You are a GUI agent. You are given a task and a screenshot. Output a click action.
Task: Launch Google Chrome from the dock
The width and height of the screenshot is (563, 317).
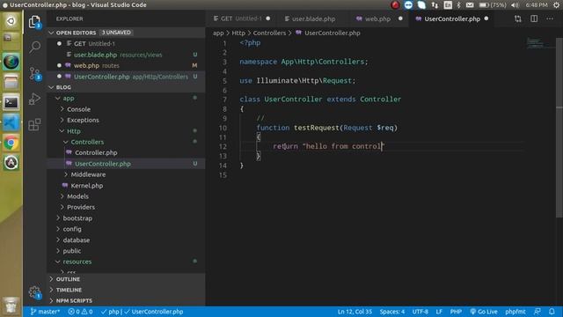pyautogui.click(x=11, y=143)
